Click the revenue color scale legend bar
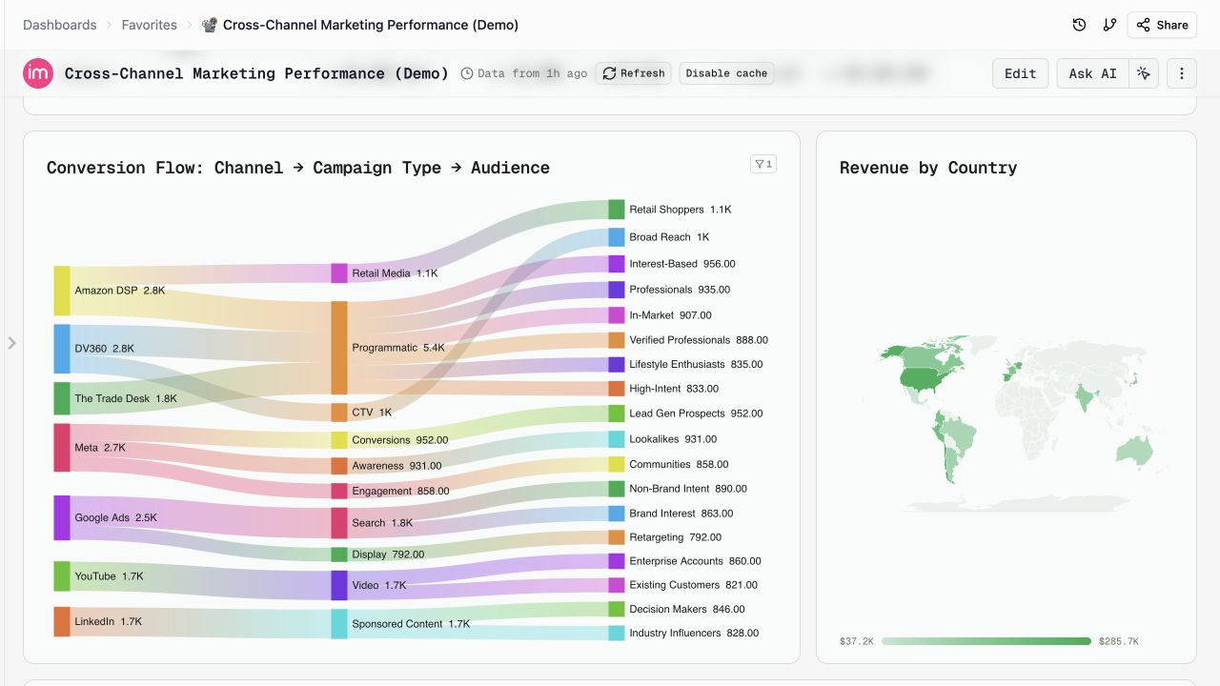1220x686 pixels. (986, 641)
